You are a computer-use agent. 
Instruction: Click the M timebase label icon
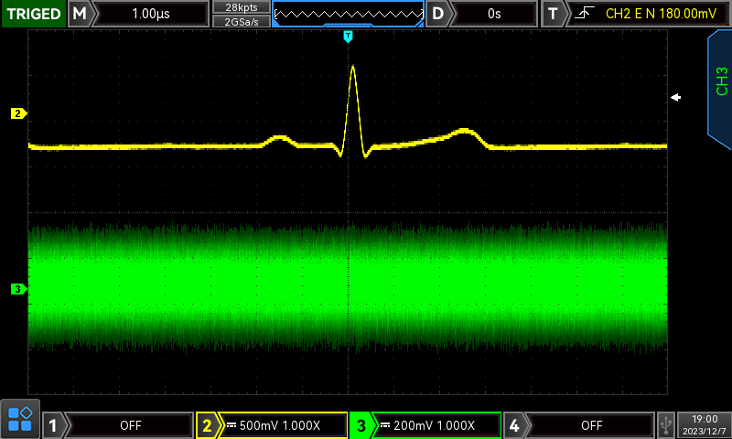(81, 14)
